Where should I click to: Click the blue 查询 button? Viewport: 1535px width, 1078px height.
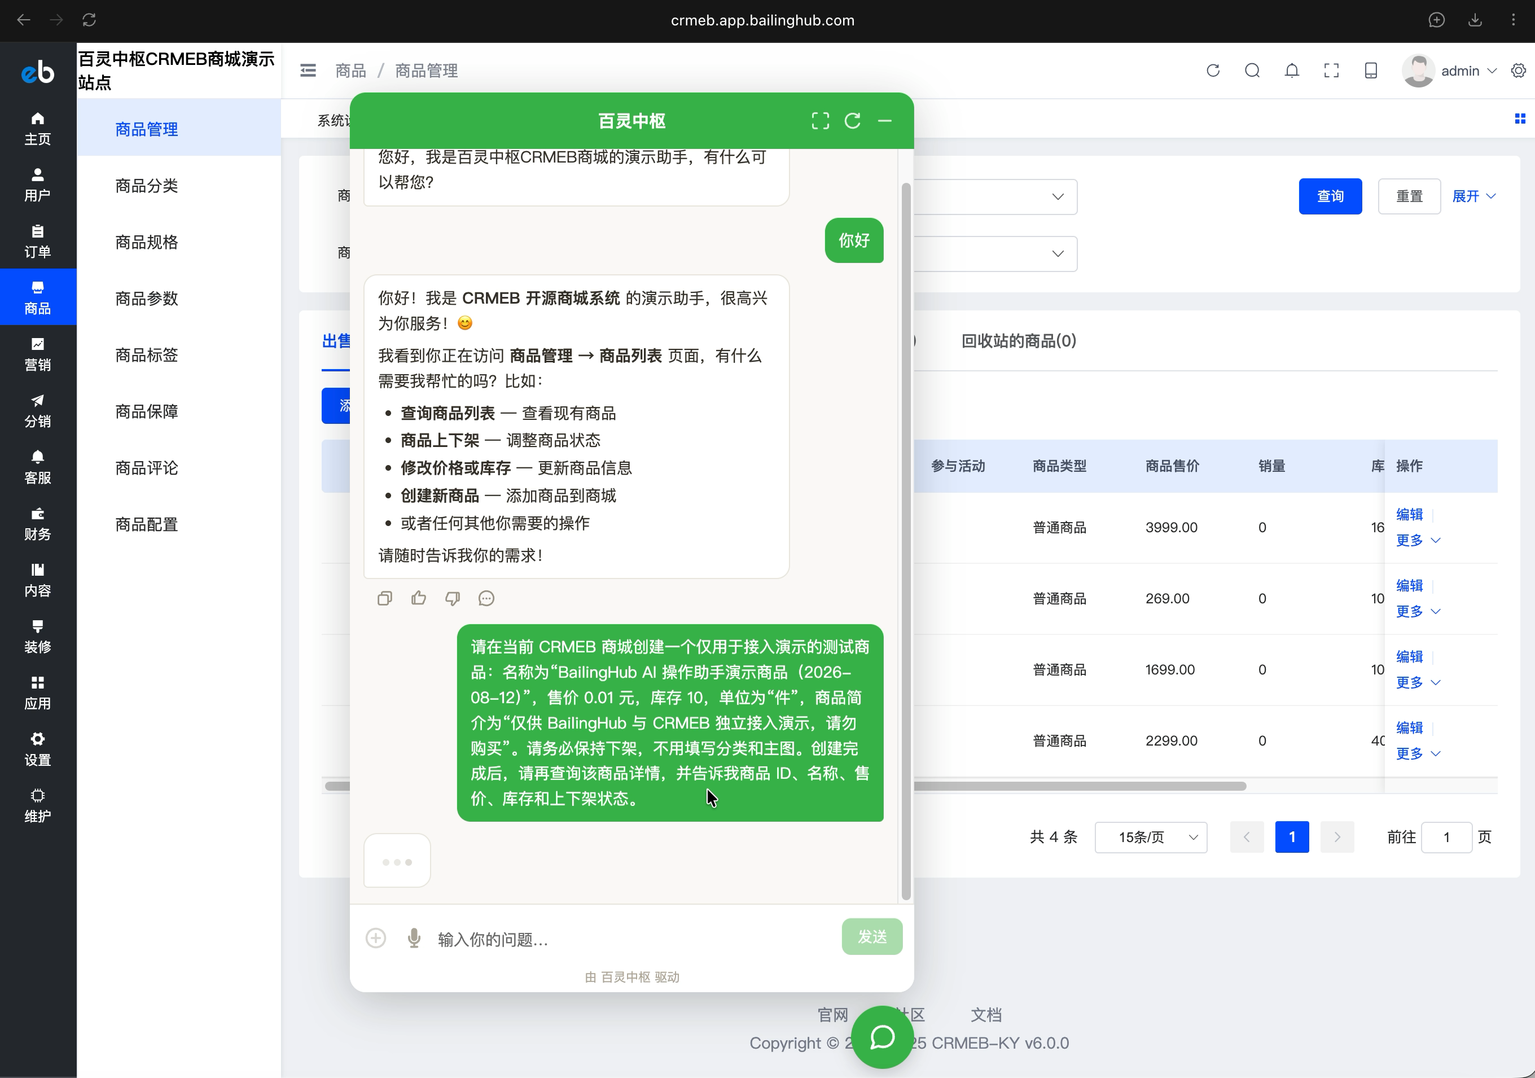1330,196
